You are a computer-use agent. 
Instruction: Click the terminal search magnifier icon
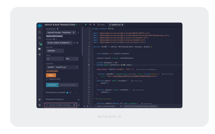point(121,106)
